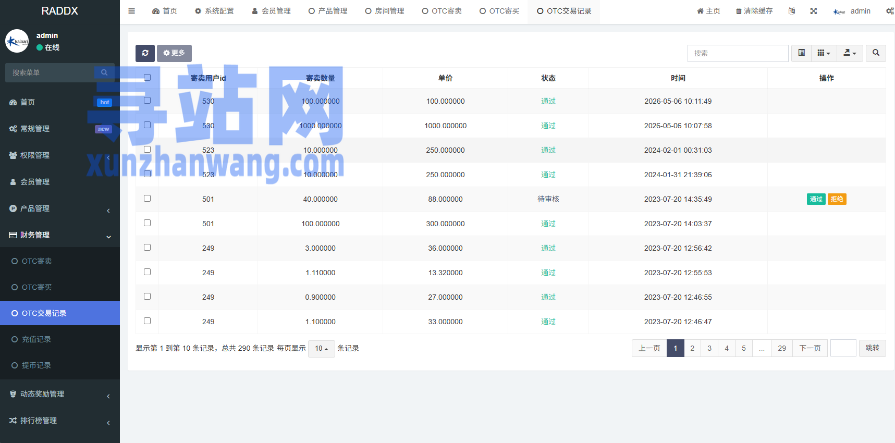Reject pending order with orange 拒绝 button
Viewport: 895px width, 443px height.
[x=837, y=199]
